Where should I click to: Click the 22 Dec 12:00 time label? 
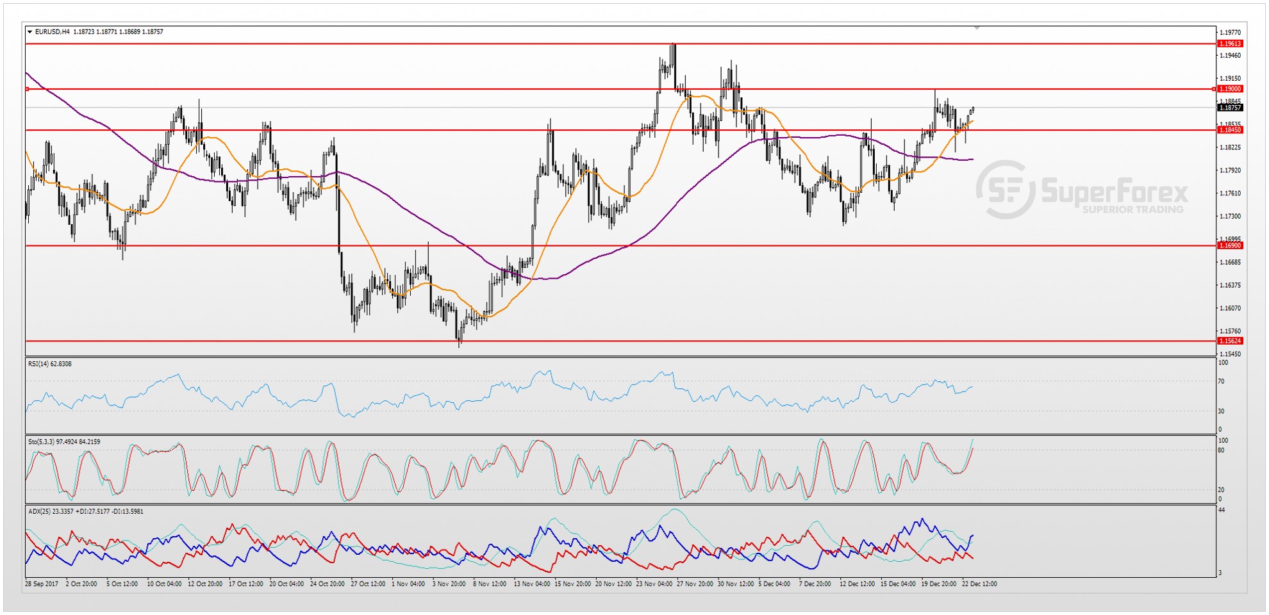click(979, 584)
